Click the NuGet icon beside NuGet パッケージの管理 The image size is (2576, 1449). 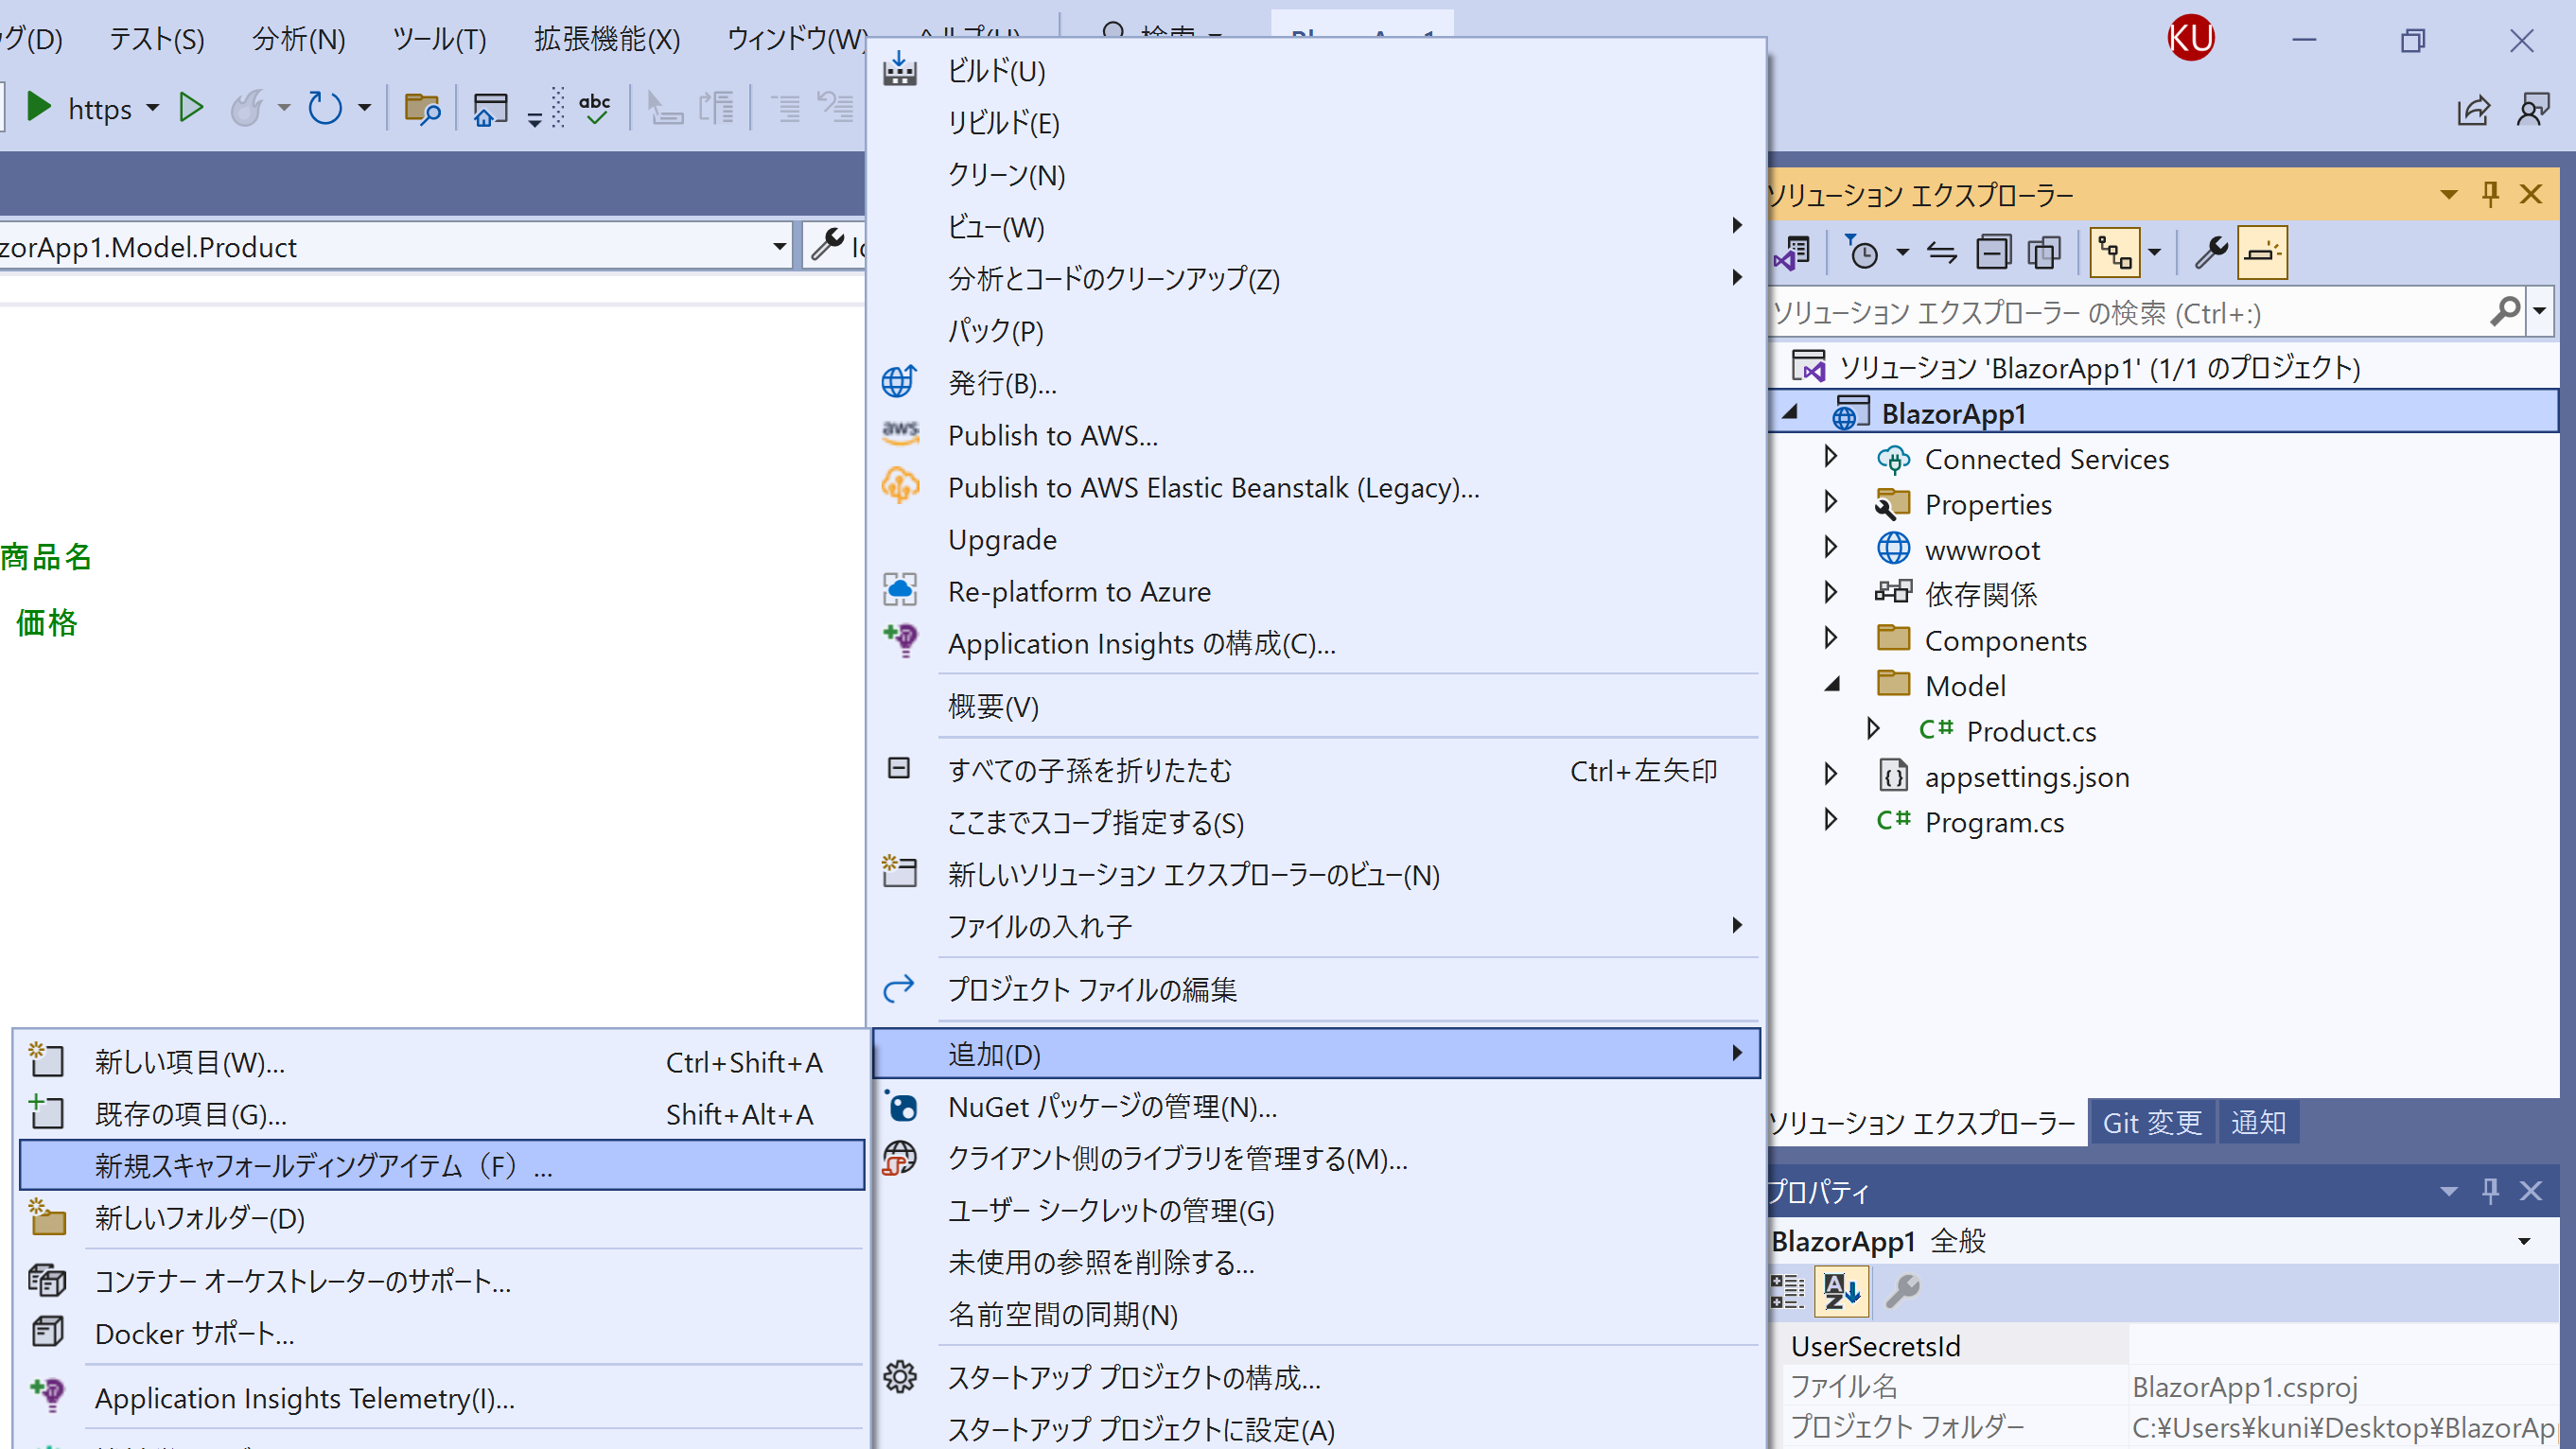(900, 1105)
